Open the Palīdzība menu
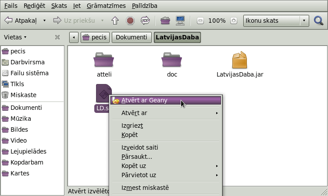This screenshot has height=196, width=328. tap(145, 6)
